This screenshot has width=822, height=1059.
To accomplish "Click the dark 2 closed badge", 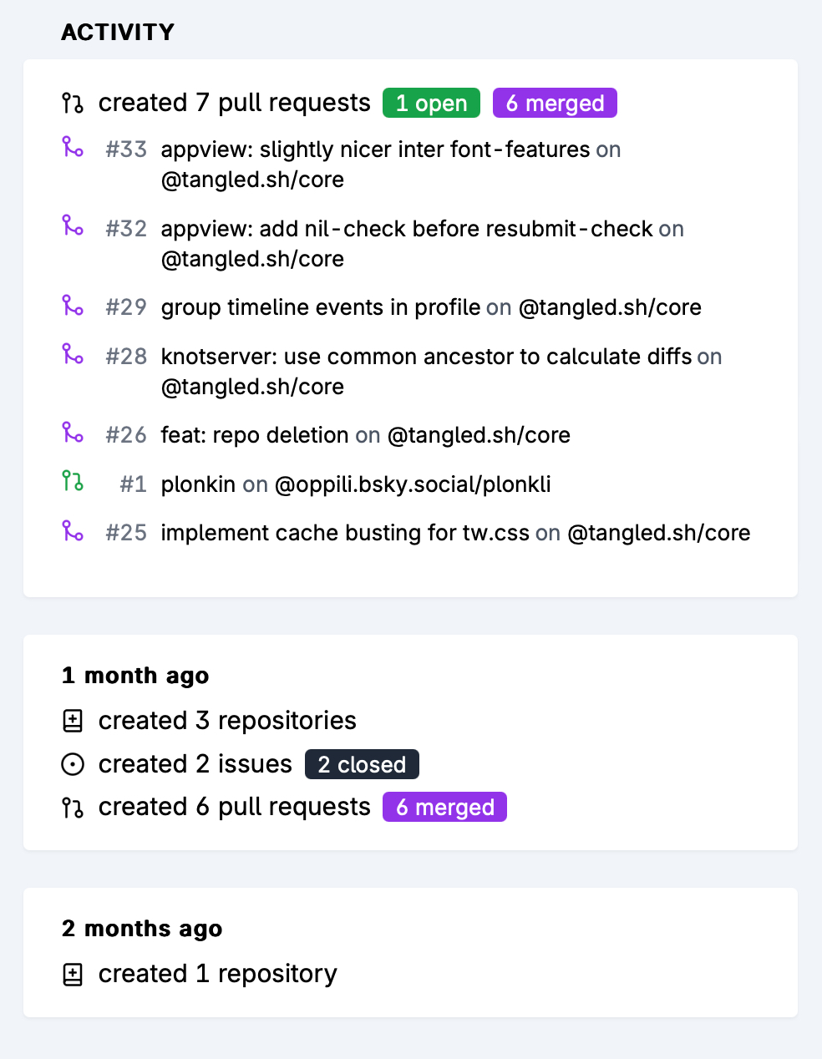I will tap(362, 764).
